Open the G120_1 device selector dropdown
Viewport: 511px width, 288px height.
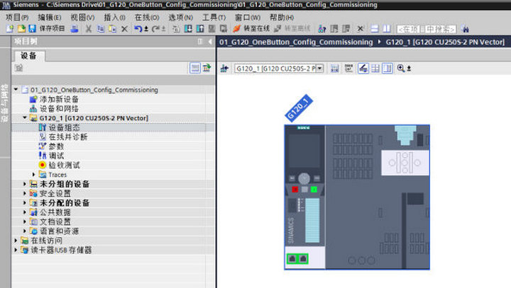click(319, 68)
